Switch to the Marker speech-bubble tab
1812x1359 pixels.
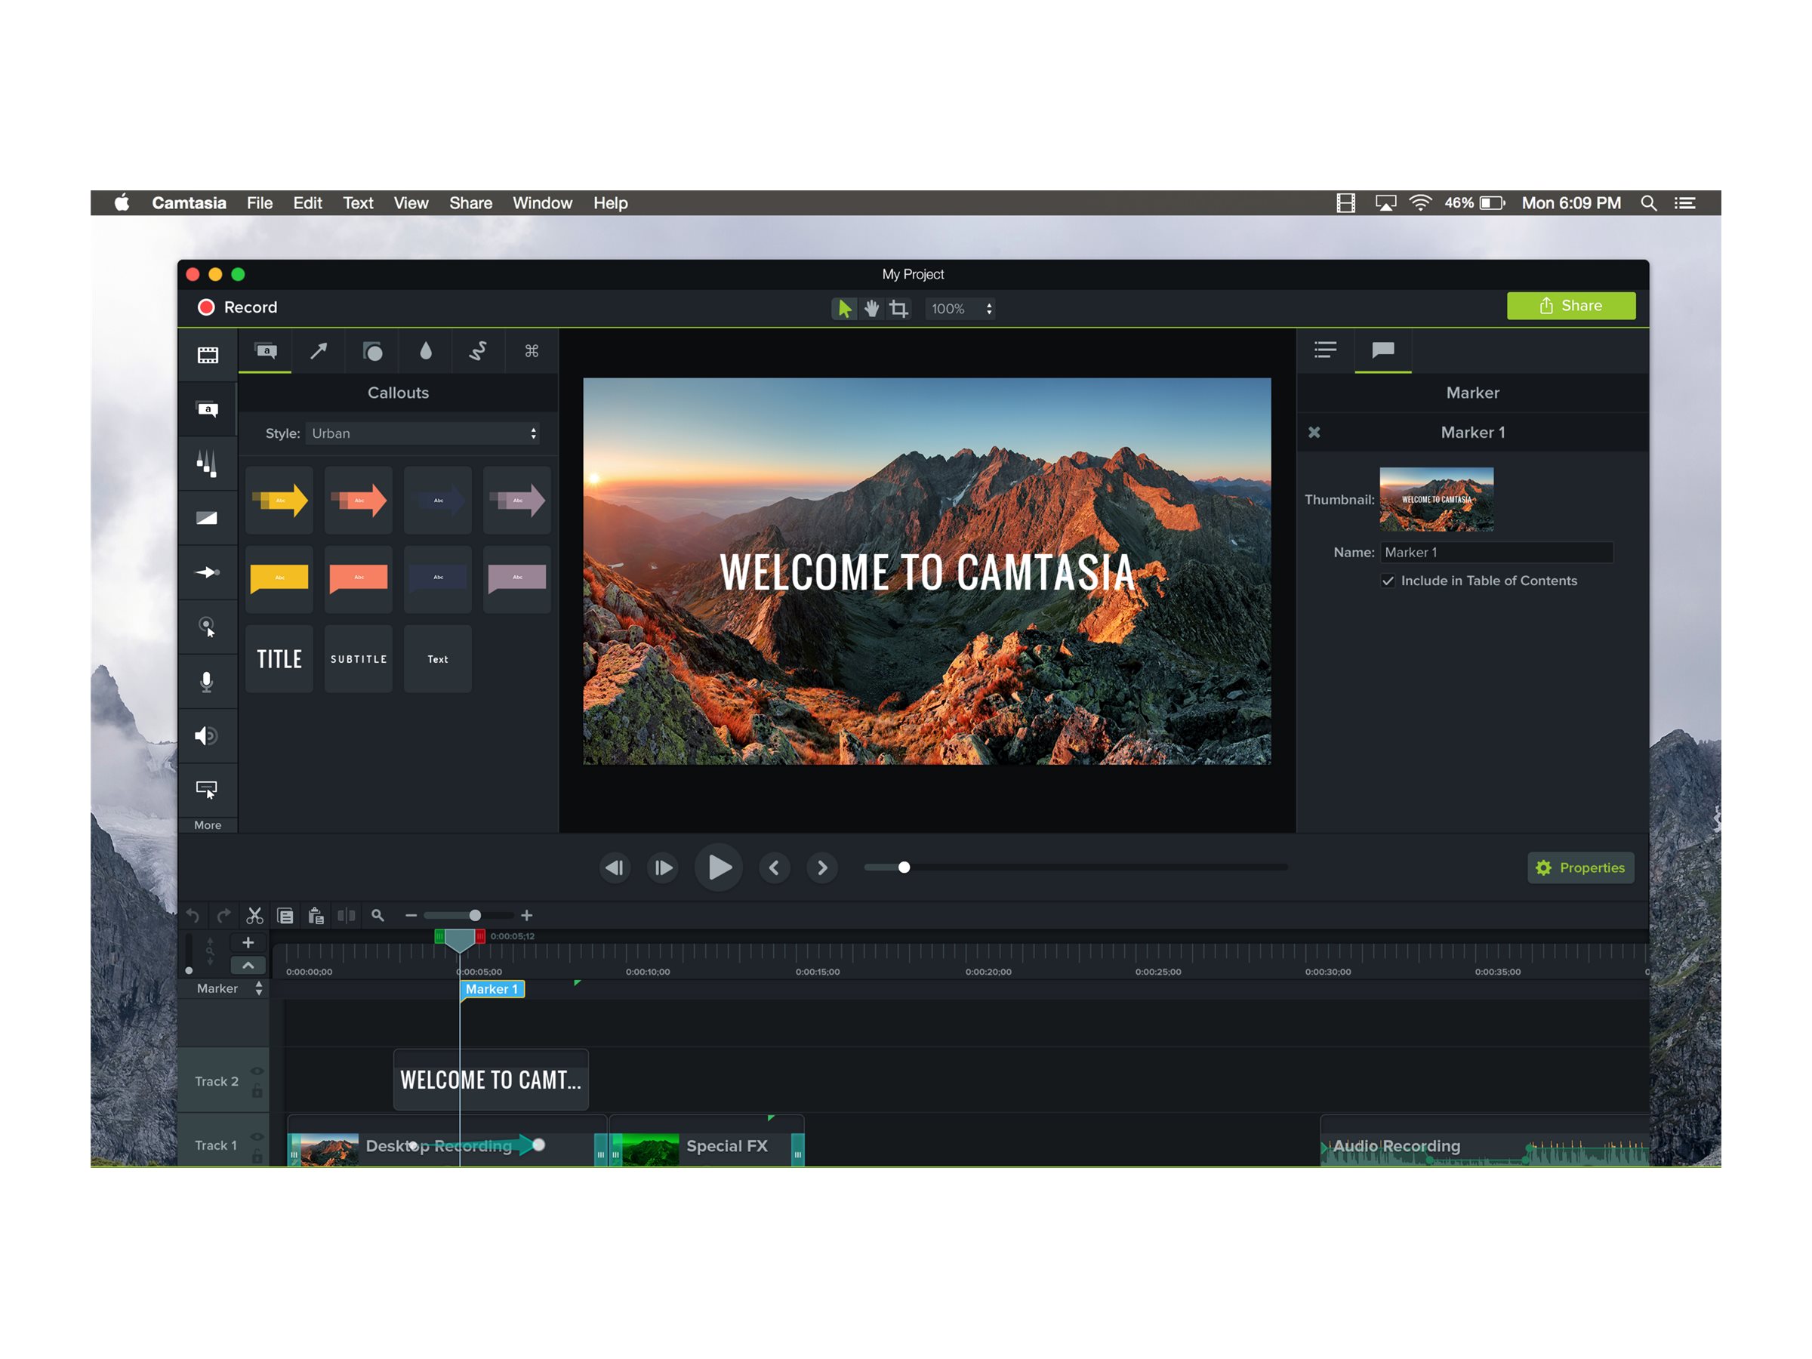(x=1382, y=350)
